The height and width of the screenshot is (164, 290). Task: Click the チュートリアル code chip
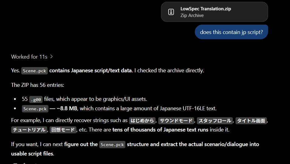(x=29, y=130)
